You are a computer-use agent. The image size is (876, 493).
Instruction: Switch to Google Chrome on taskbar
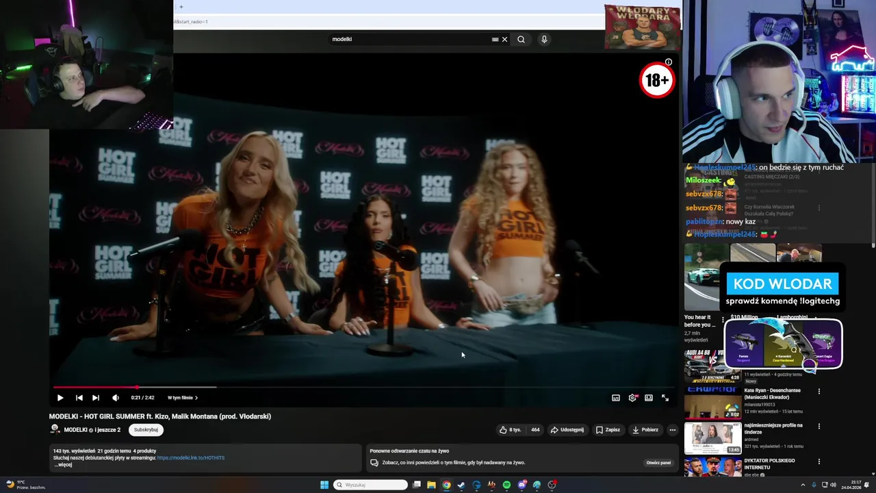click(x=446, y=485)
